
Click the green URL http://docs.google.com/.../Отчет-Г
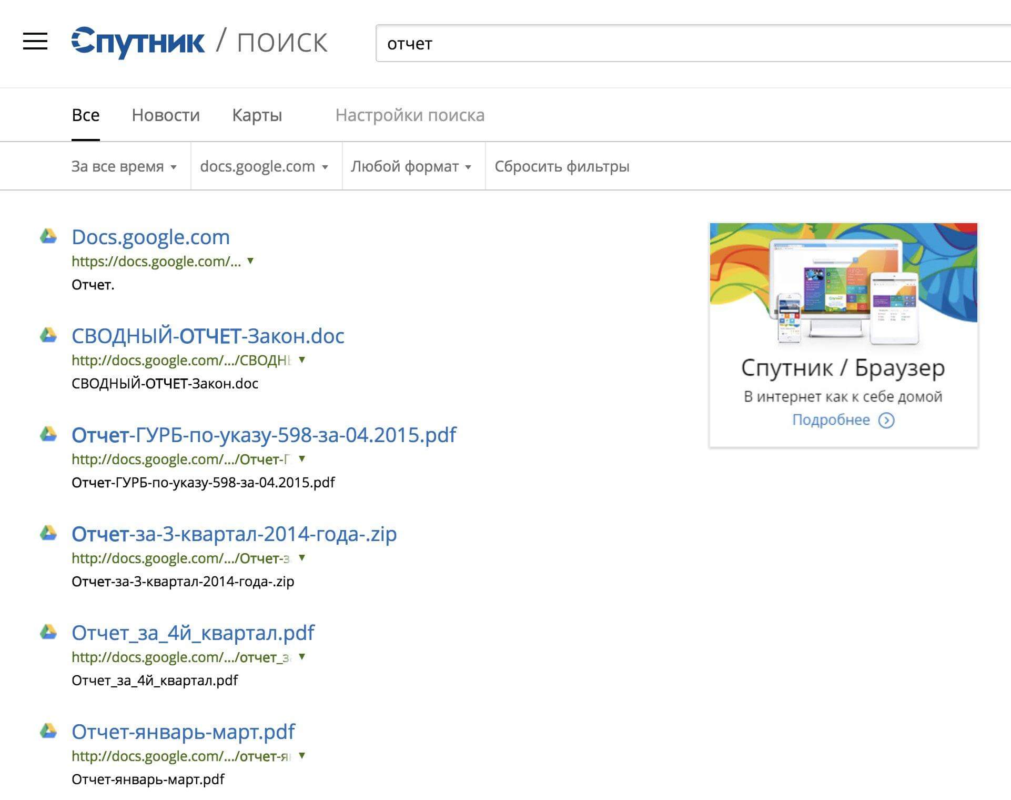(x=181, y=459)
